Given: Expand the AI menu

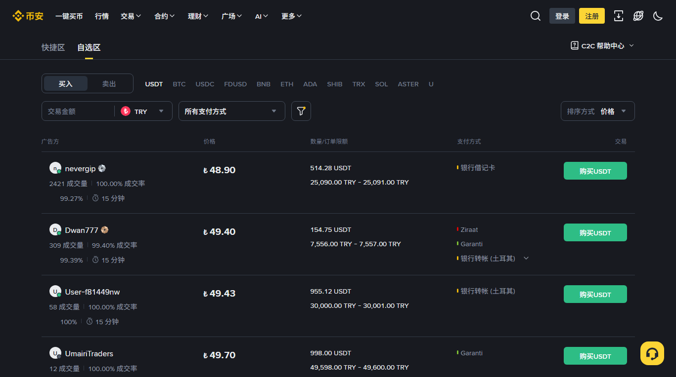Looking at the screenshot, I should click(262, 16).
